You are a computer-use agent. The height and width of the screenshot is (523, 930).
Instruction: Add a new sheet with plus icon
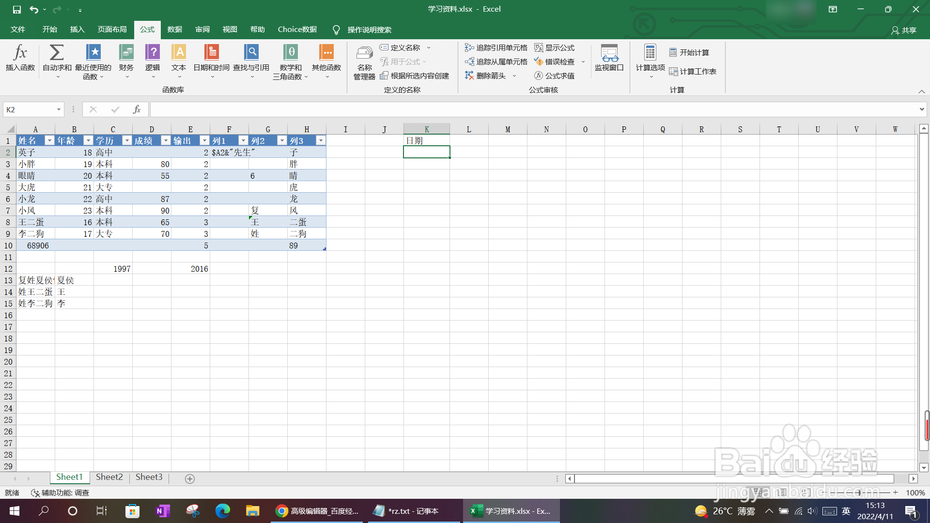(190, 478)
